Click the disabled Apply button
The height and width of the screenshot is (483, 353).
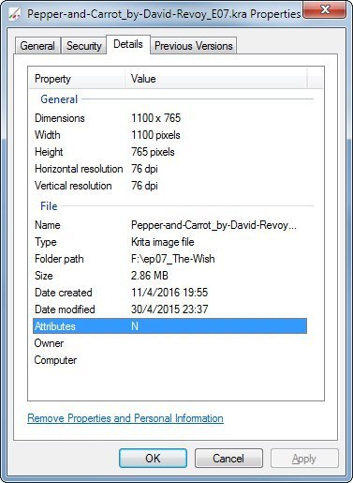[304, 459]
